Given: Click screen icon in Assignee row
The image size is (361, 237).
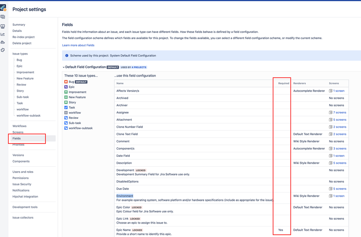Looking at the screenshot, I should (331, 112).
